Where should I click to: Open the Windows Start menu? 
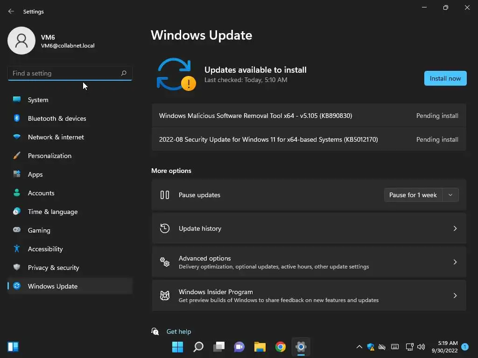click(177, 347)
